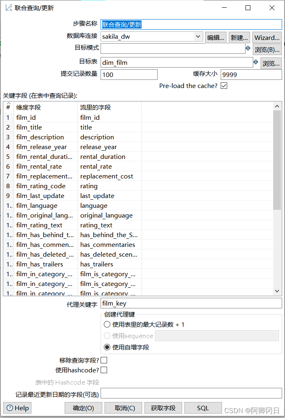Open the 数据库连接 sakila_dw dropdown
Screen dimensions: 285x418
(x=198, y=37)
